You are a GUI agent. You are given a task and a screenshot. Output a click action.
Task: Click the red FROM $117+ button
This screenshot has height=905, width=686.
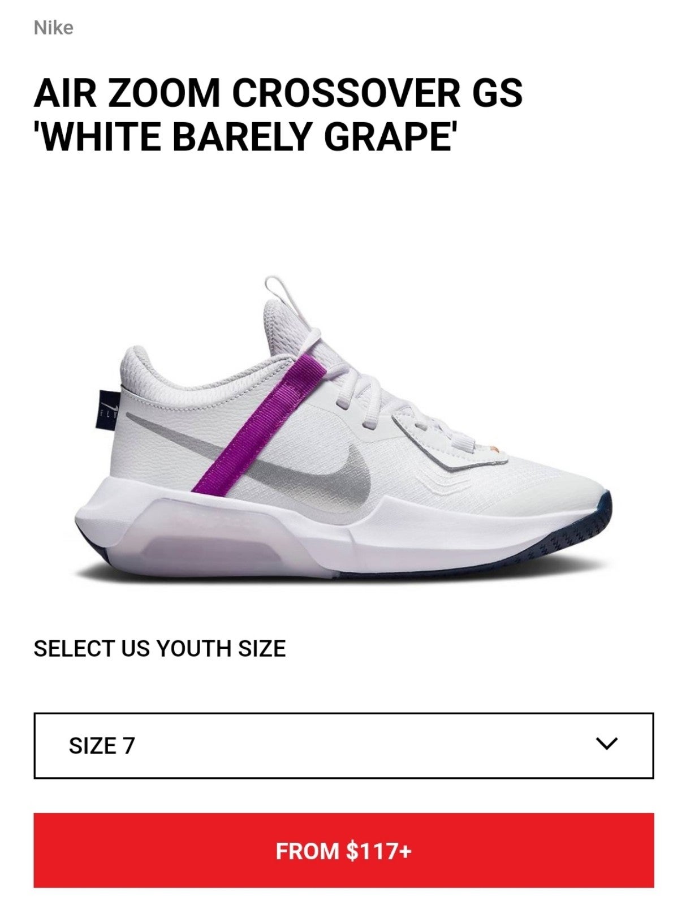(x=343, y=850)
